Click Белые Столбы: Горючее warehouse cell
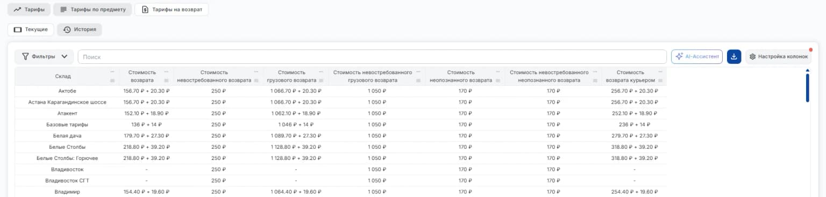 click(x=67, y=158)
